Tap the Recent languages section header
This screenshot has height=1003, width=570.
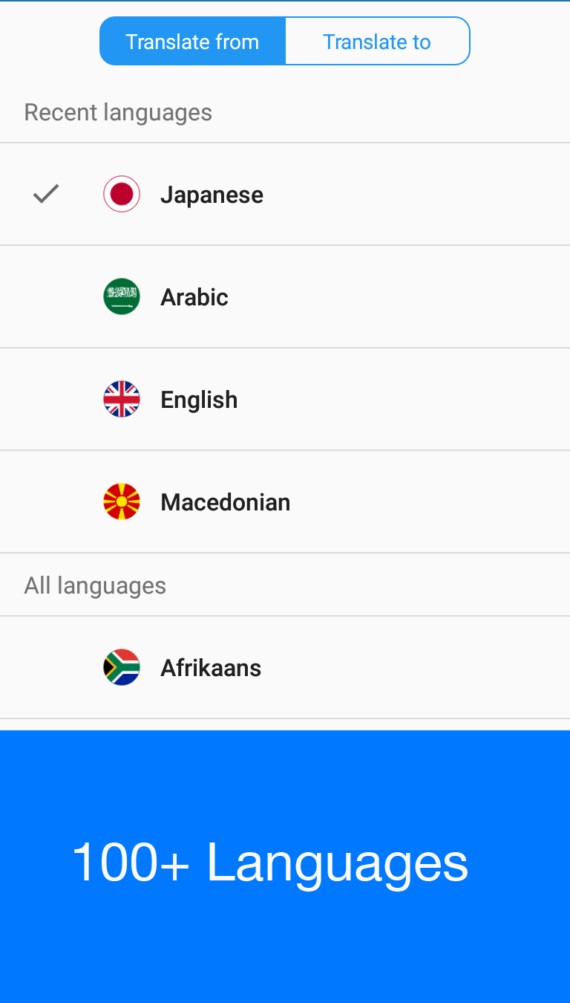(x=118, y=111)
